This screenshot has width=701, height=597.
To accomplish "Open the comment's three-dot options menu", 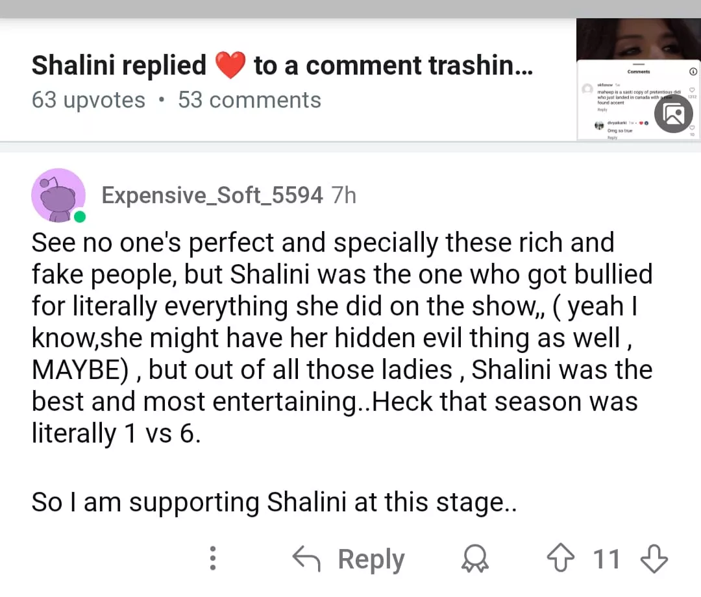I will pyautogui.click(x=212, y=559).
